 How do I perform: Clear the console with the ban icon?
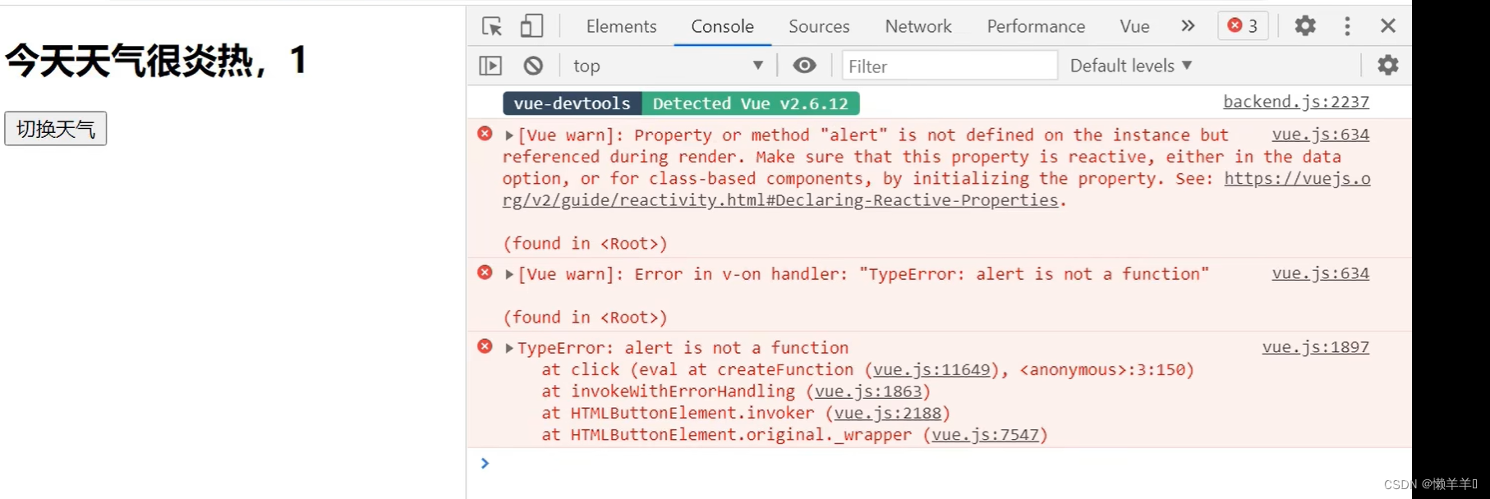[533, 66]
